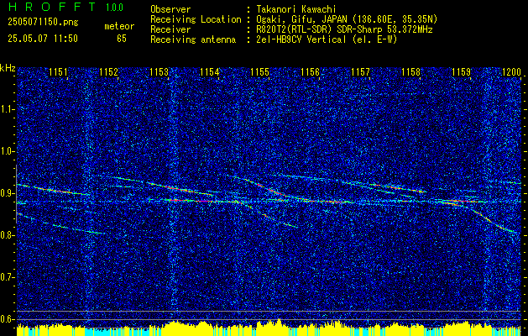This screenshot has height=336, width=528.
Task: Click the 0.6 frequency axis label
Action: coord(8,319)
